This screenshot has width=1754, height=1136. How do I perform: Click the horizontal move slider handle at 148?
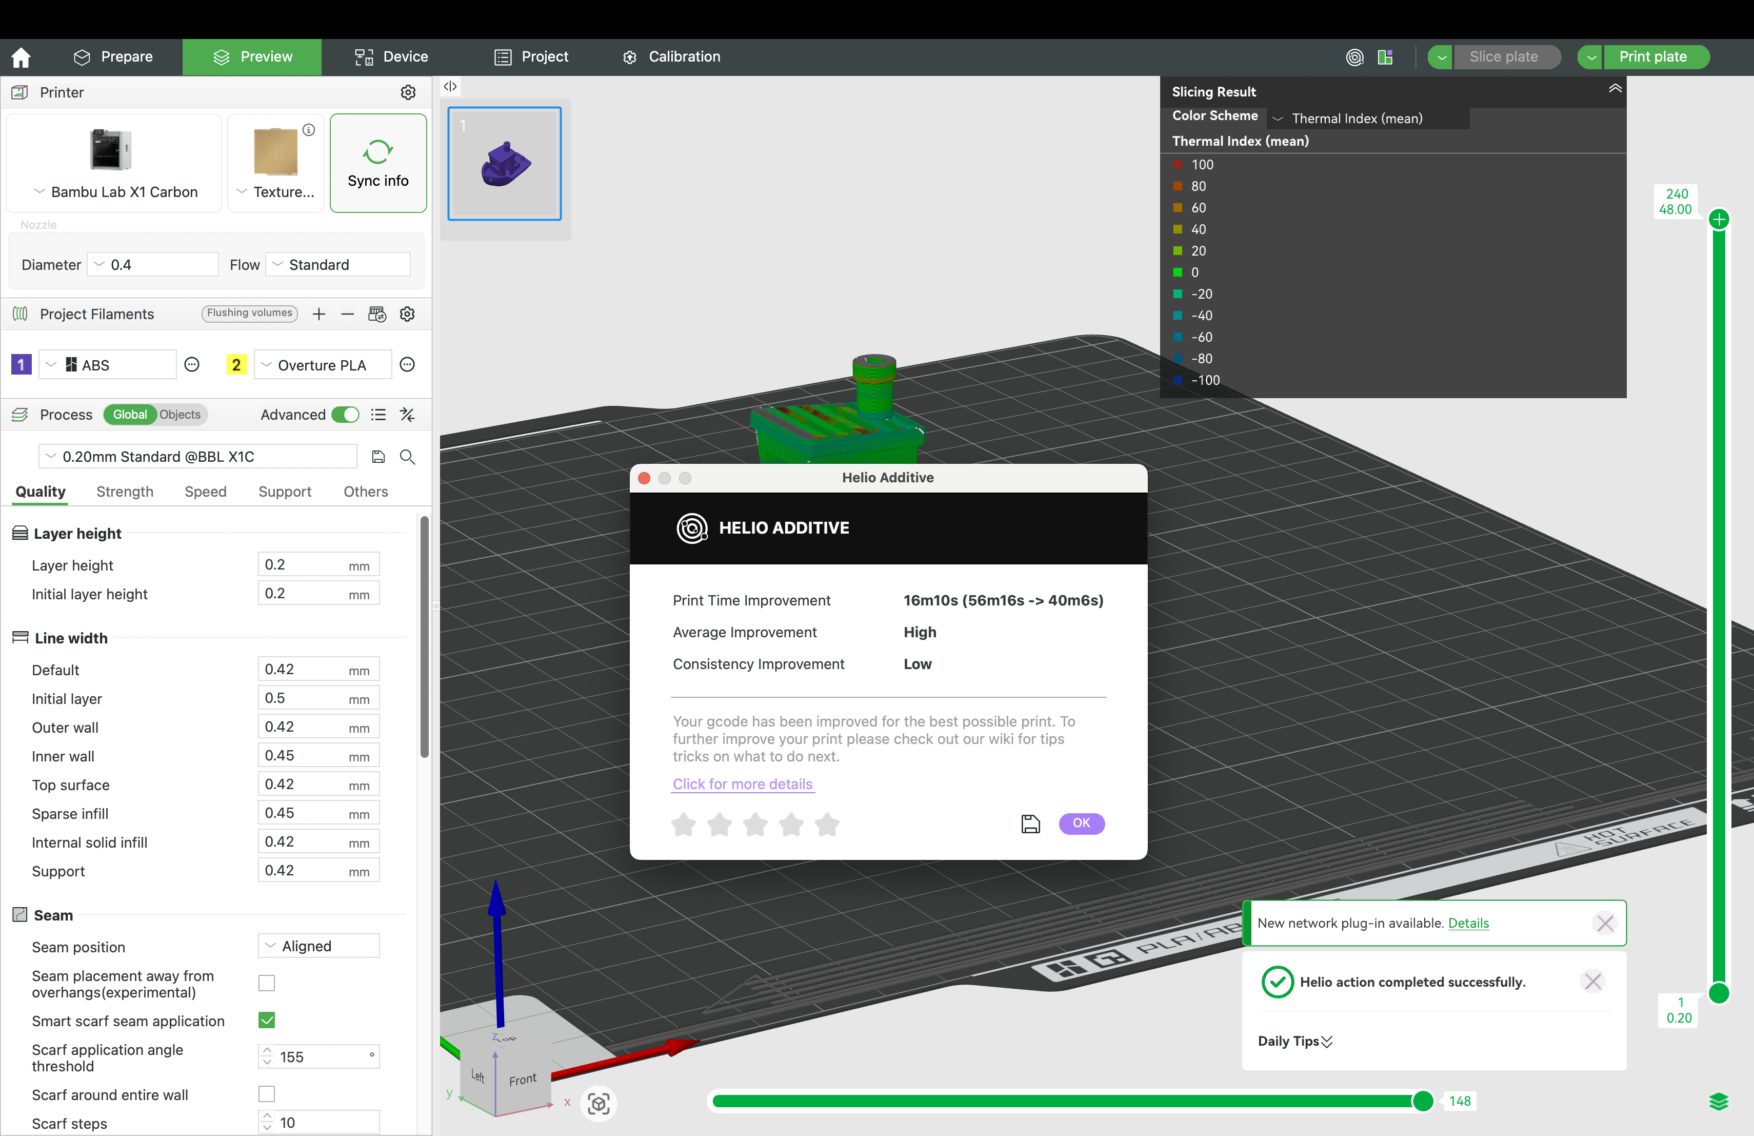pos(1422,1101)
